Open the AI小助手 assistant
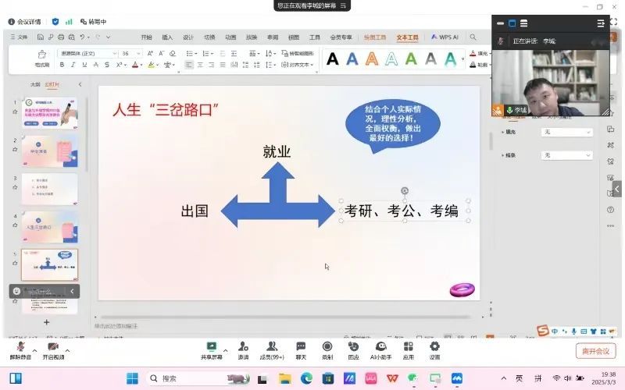The image size is (625, 390). pos(380,346)
